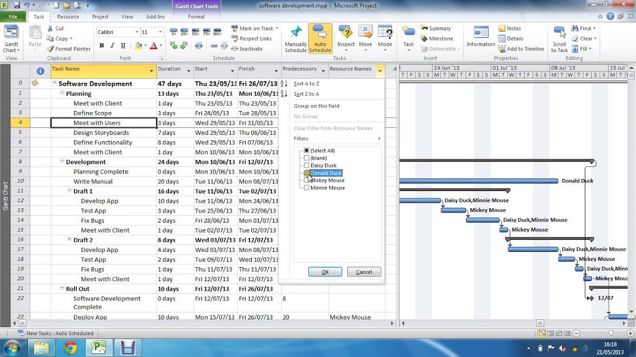The width and height of the screenshot is (636, 357).
Task: Check the Daisy Duck filter option
Action: click(307, 166)
